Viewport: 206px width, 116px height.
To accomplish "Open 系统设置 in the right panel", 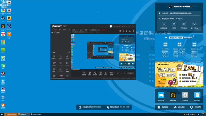I will click(185, 96).
